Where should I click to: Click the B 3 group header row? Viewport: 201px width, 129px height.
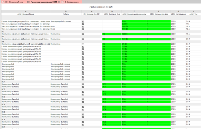tap(101, 37)
